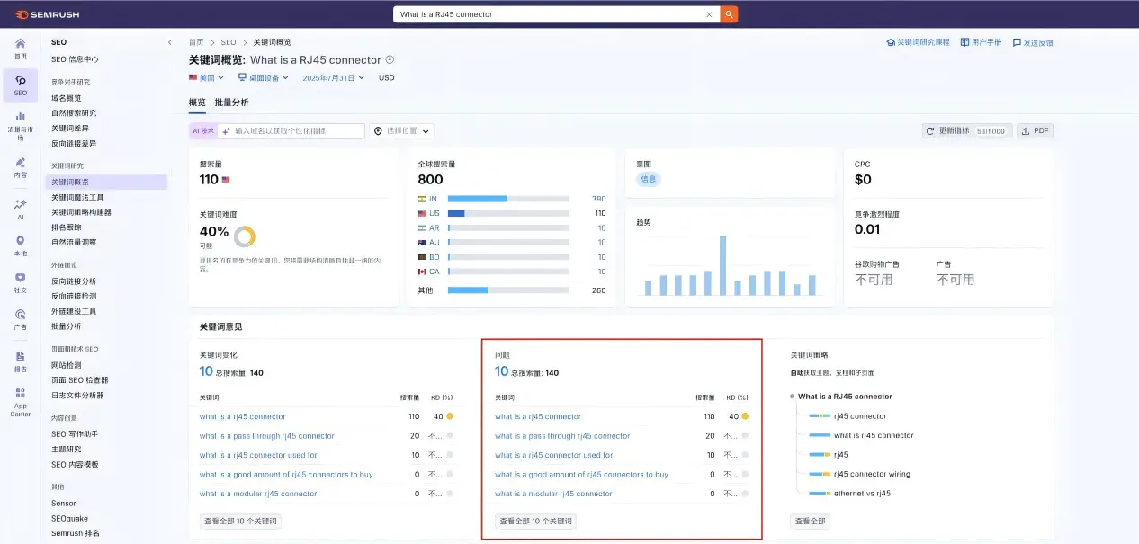1139x544 pixels.
Task: Open 排名跟踪 in sidebar
Action: 67,227
